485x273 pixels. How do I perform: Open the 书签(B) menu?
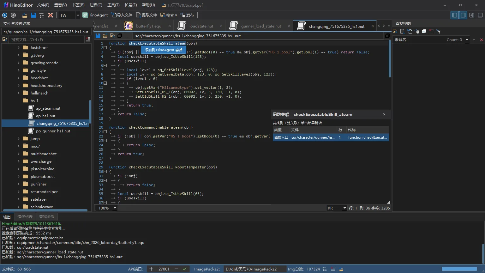pyautogui.click(x=78, y=5)
